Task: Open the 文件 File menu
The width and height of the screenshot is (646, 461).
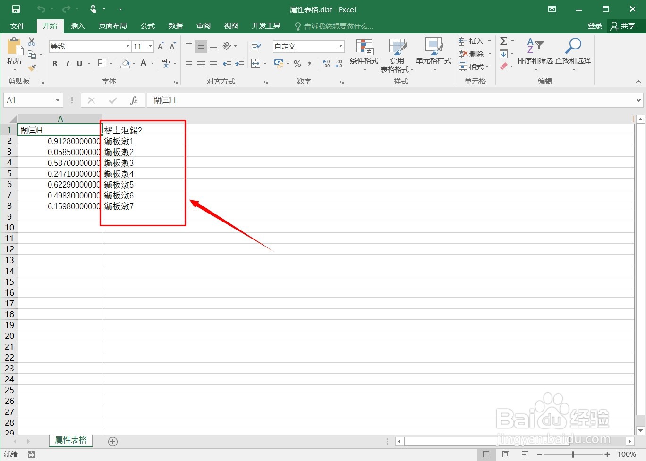Action: tap(17, 26)
